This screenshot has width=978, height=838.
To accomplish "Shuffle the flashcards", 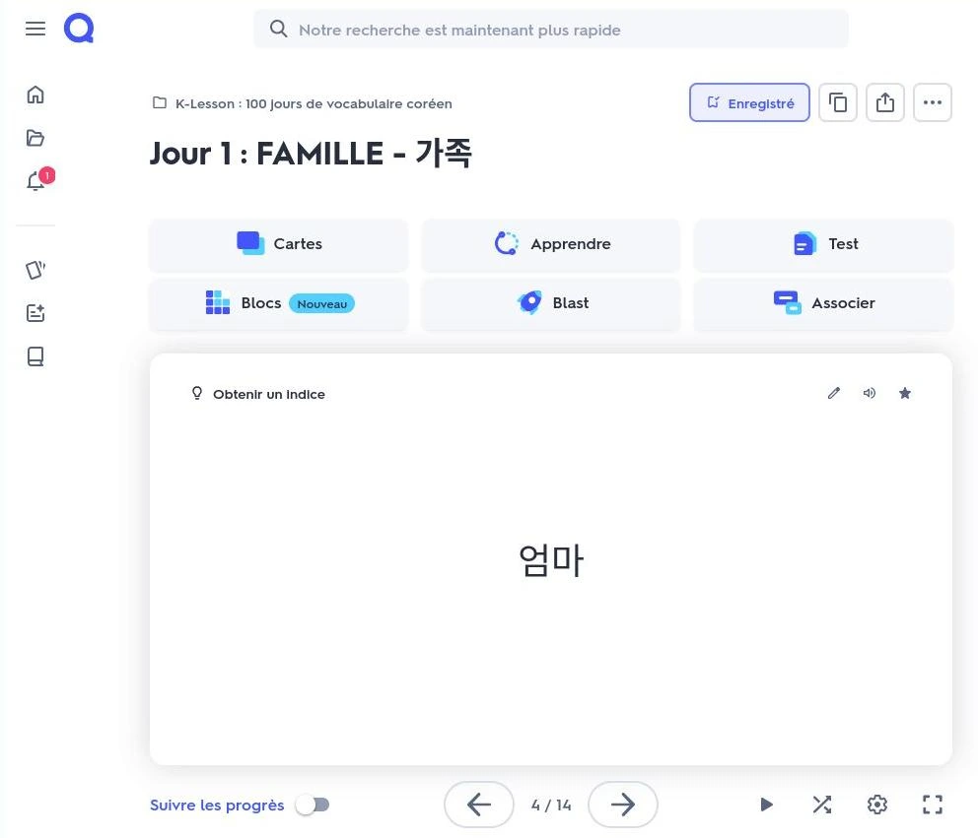I will [822, 805].
